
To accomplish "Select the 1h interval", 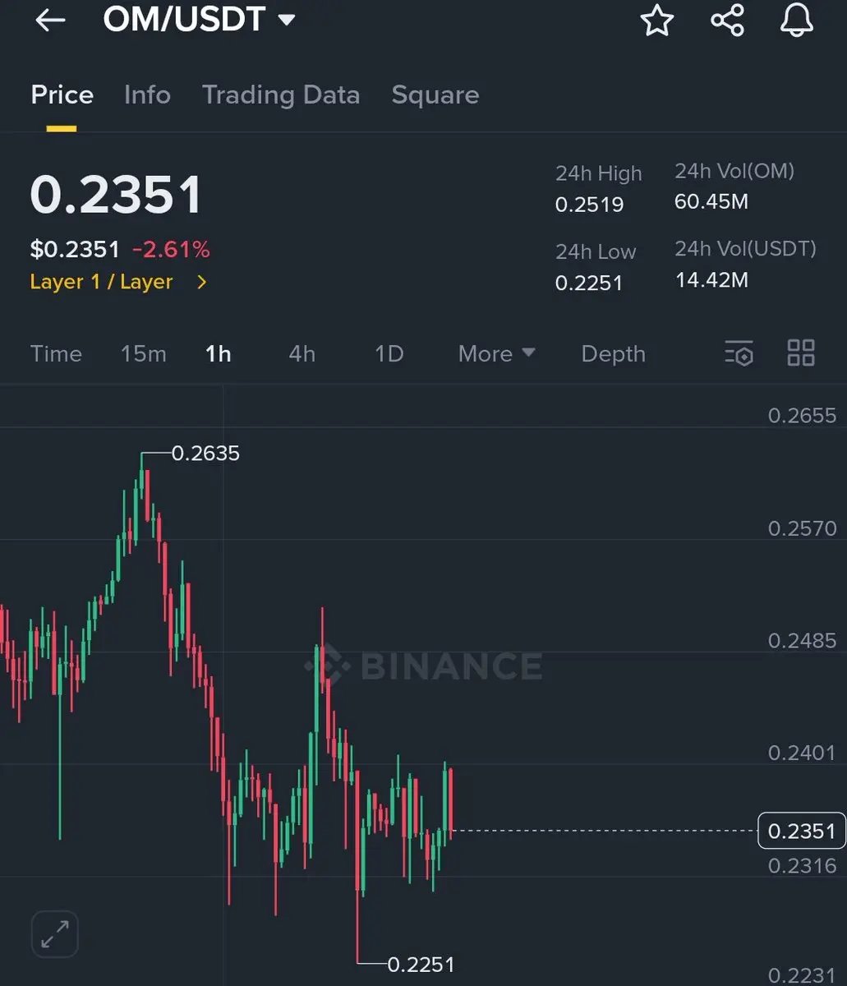I will coord(219,354).
